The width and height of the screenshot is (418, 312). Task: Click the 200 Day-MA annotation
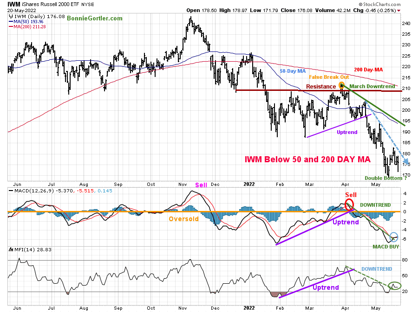click(368, 70)
